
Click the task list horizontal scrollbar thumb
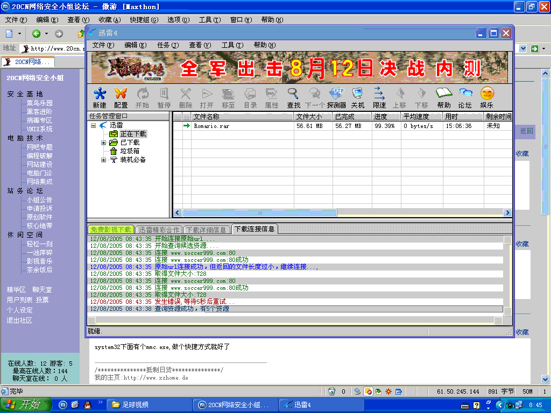point(260,212)
